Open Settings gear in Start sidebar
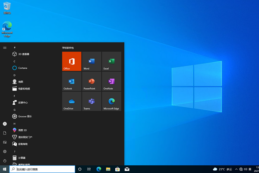 pos(5,151)
